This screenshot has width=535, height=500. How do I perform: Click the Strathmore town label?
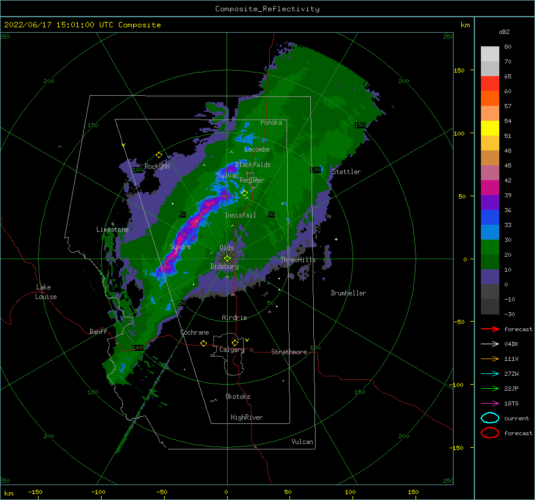click(x=289, y=352)
